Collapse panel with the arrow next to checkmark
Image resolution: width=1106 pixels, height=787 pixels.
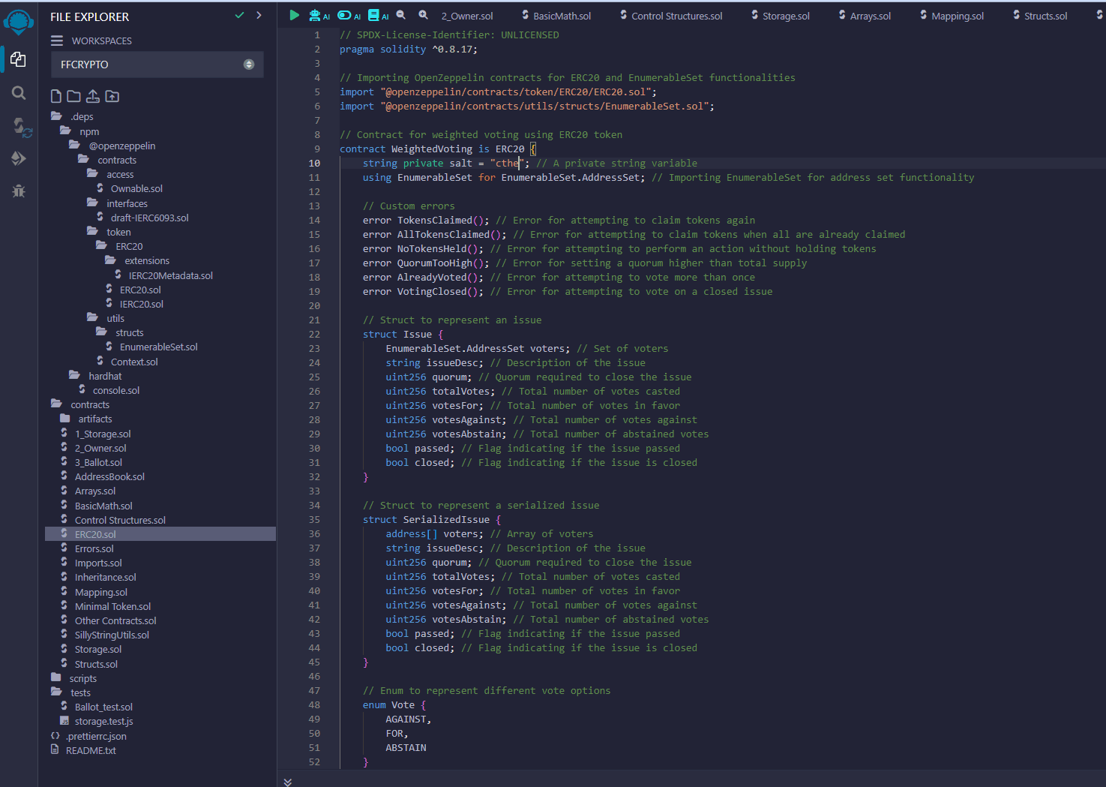pos(259,15)
